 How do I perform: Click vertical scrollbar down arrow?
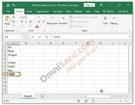click(x=130, y=92)
